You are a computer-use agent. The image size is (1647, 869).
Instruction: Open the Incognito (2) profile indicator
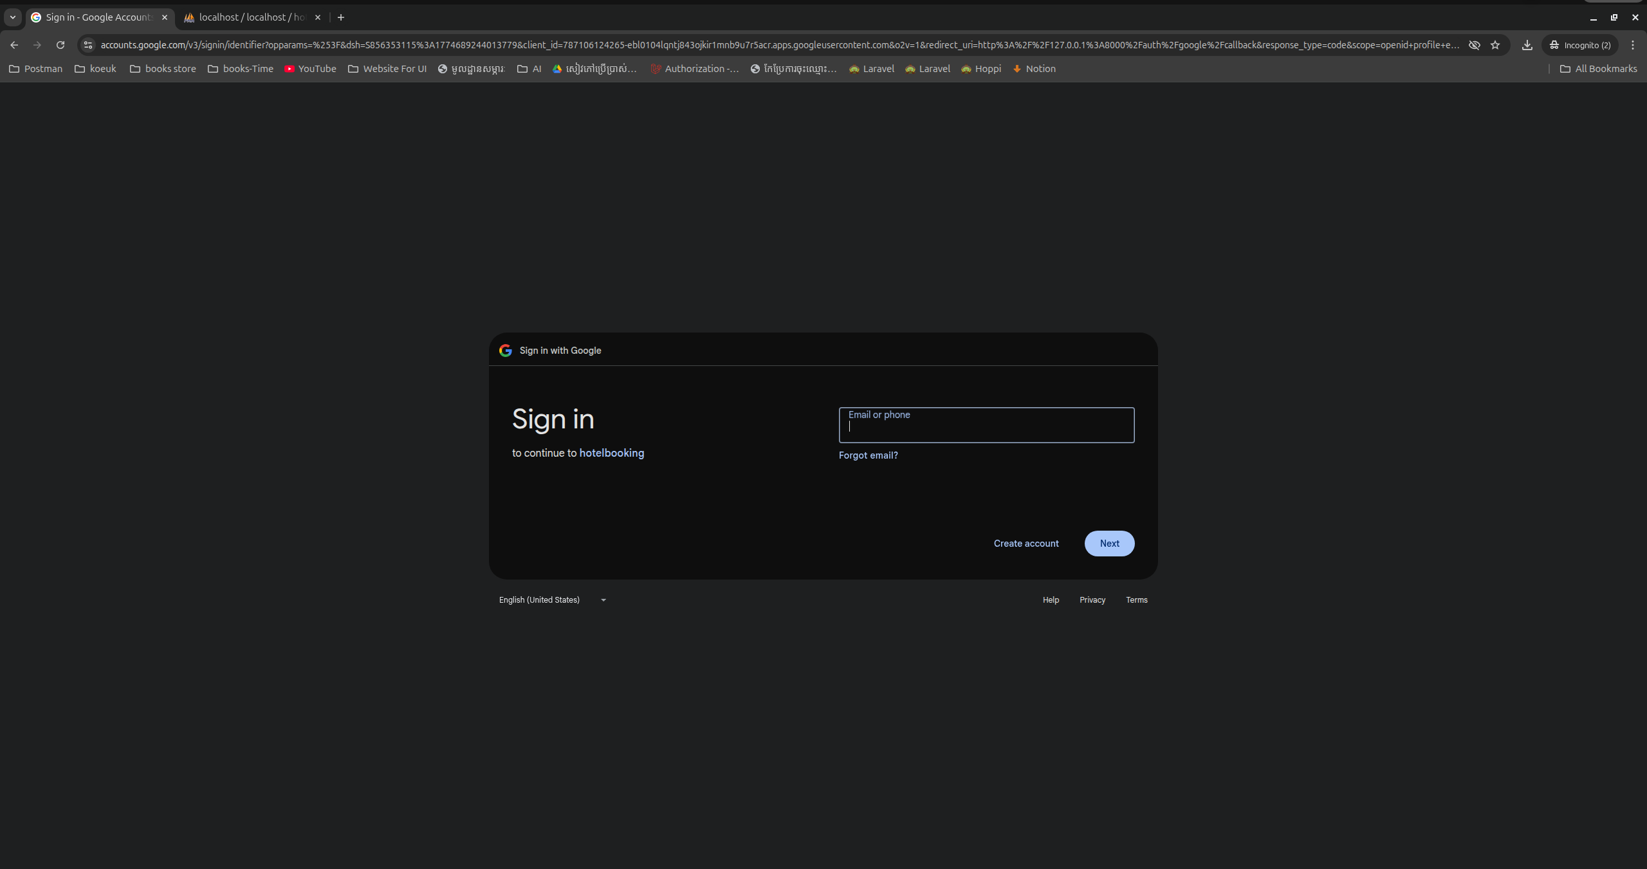(1580, 45)
